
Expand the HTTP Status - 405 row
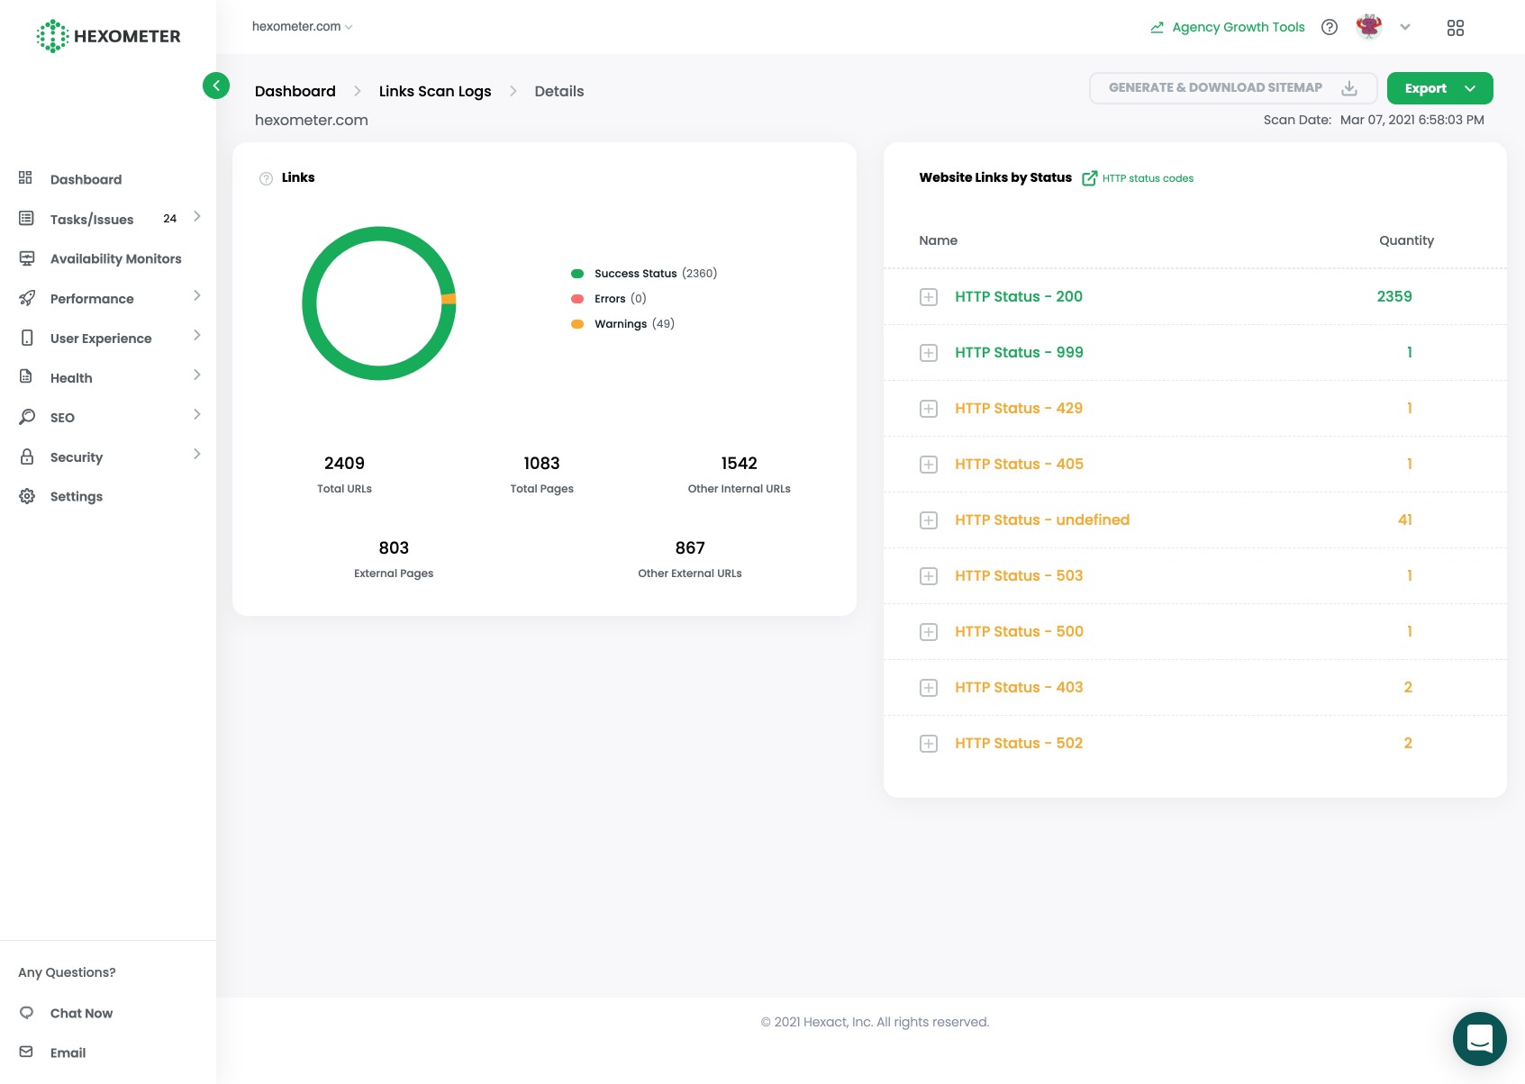(929, 465)
